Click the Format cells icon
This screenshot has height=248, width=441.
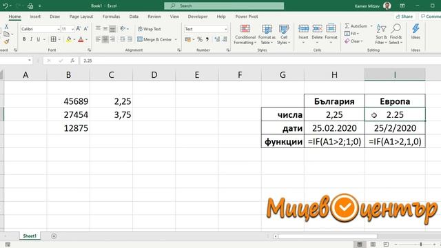[331, 28]
